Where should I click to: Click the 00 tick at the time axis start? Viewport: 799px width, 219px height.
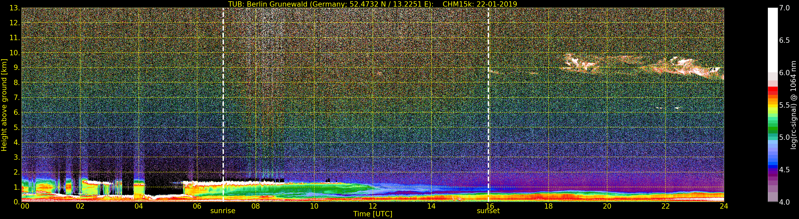[25, 206]
